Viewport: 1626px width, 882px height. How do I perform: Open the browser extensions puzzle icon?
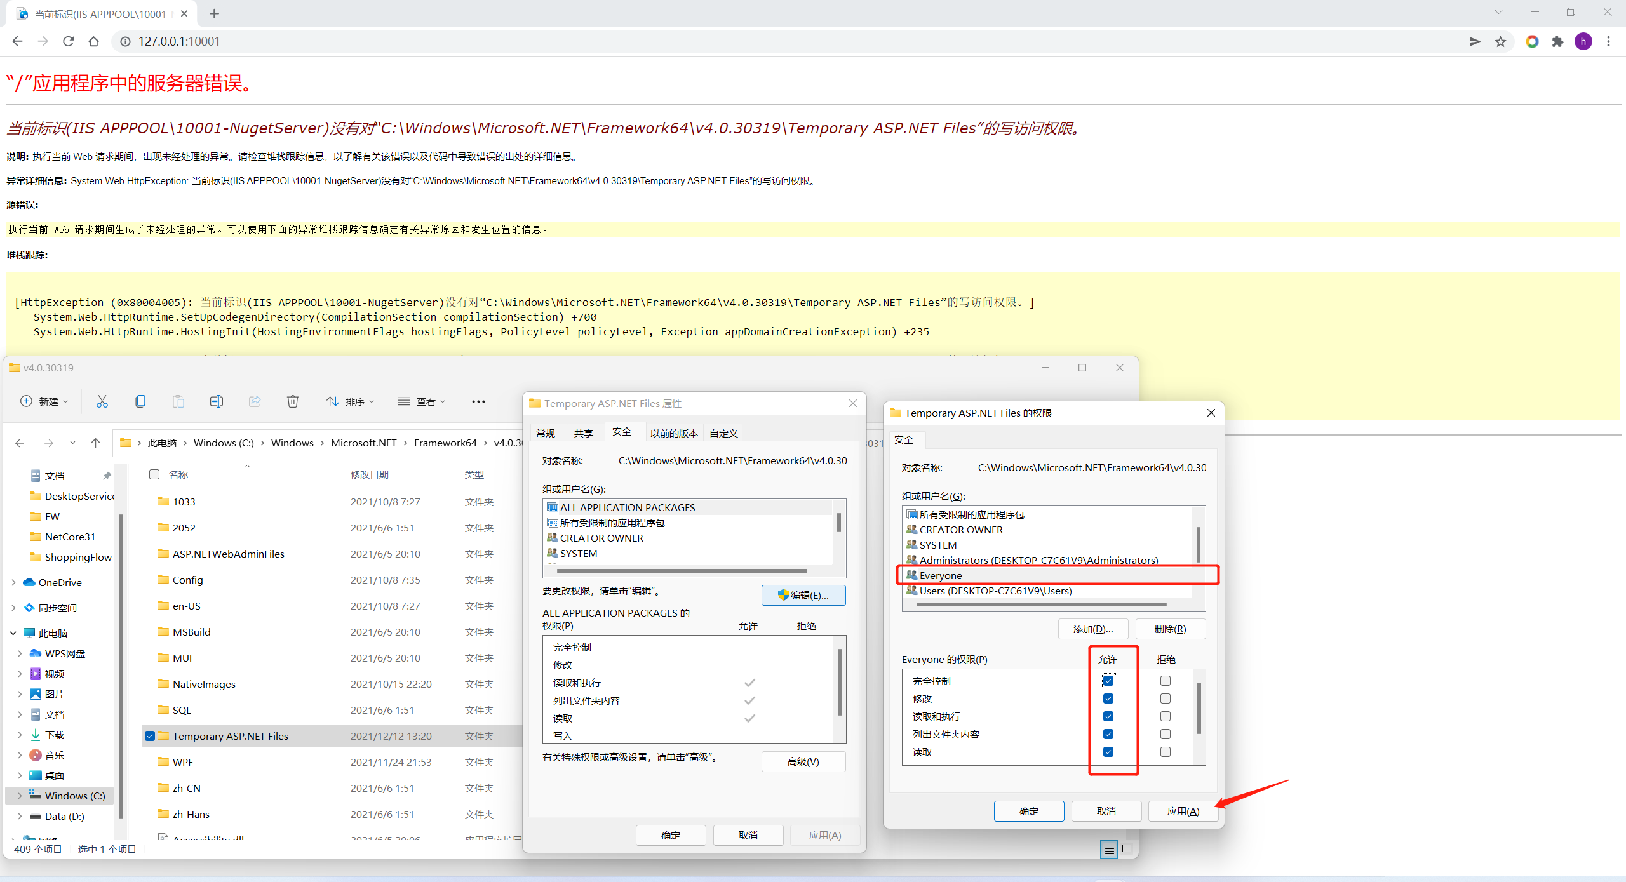click(x=1557, y=41)
